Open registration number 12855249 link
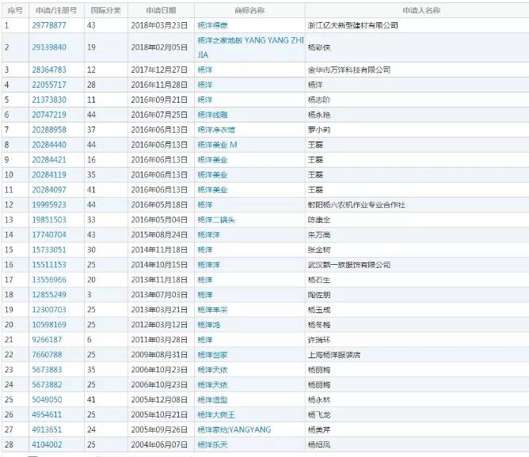 tap(49, 294)
